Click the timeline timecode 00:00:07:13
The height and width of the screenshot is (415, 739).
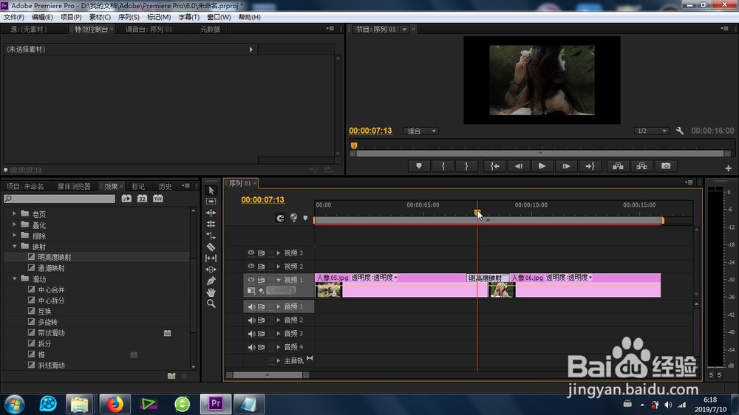[x=262, y=199]
